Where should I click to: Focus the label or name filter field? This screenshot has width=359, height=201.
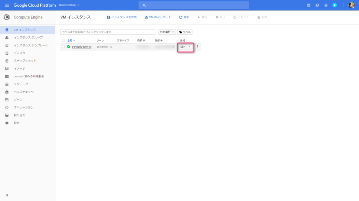point(108,32)
